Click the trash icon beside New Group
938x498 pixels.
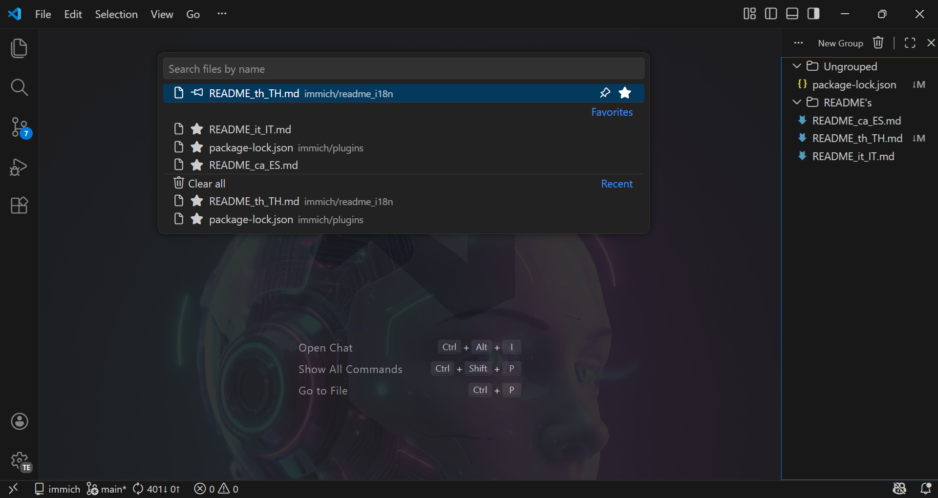[x=878, y=43]
